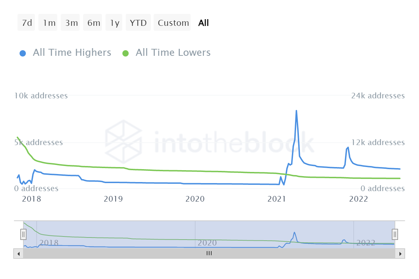Screen dimensions: 419x279
Task: Click the blue All Time Highers legend dot
Action: [x=23, y=53]
